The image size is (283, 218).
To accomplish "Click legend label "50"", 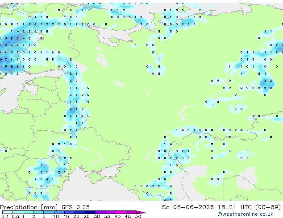I will (x=138, y=216).
